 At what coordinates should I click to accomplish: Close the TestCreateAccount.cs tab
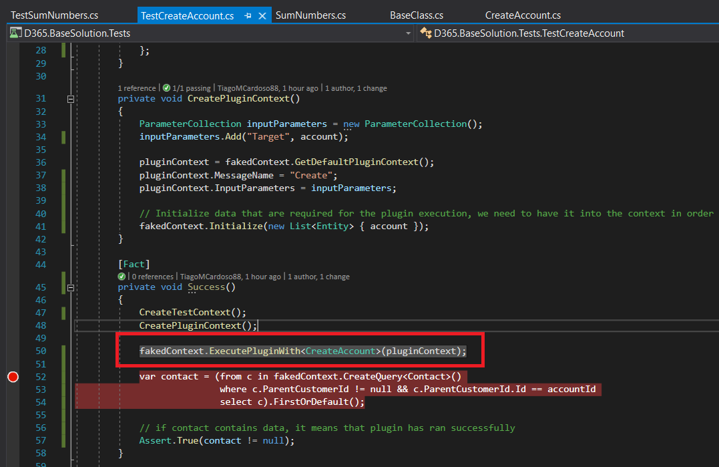coord(262,15)
